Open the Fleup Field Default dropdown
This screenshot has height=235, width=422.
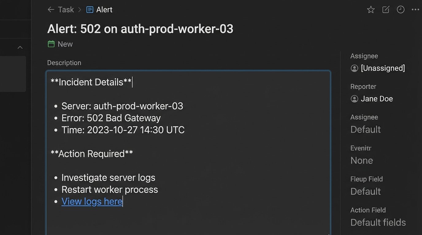pyautogui.click(x=366, y=192)
